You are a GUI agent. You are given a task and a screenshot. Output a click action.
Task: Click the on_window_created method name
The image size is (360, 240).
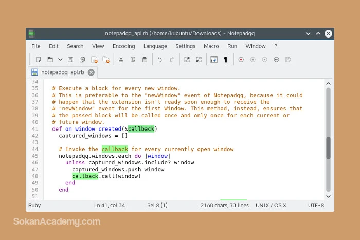click(93, 128)
